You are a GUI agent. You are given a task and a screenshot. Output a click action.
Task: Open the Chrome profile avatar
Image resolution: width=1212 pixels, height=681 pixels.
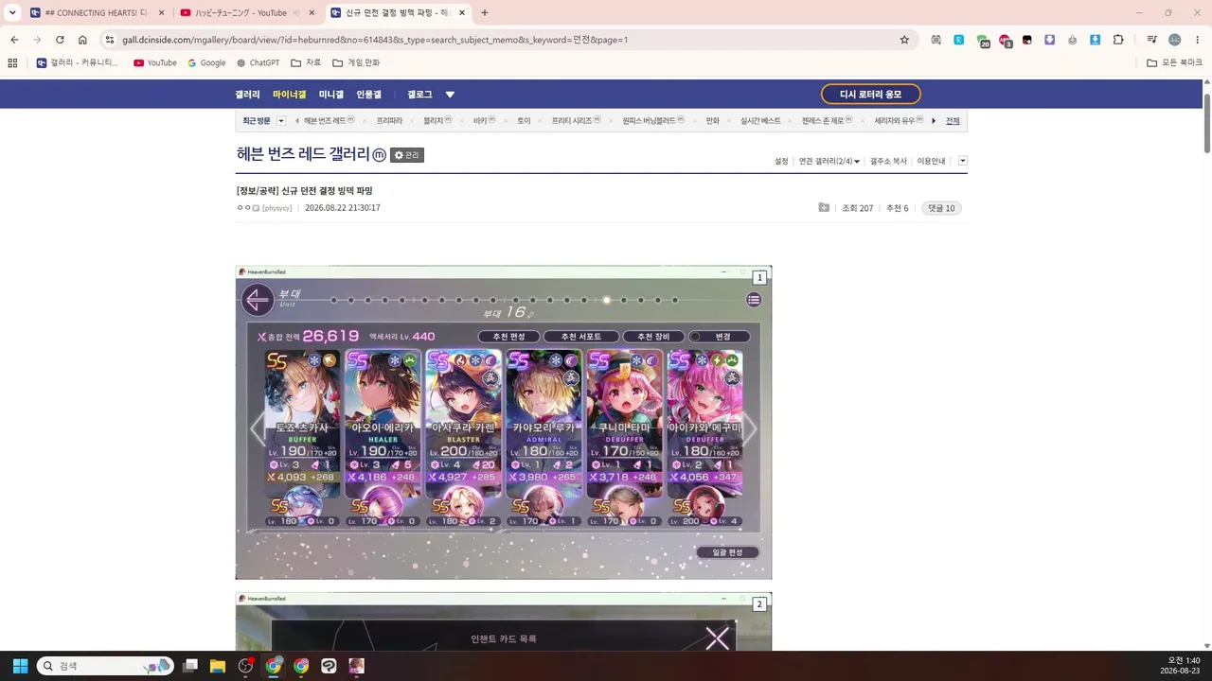coord(1175,40)
